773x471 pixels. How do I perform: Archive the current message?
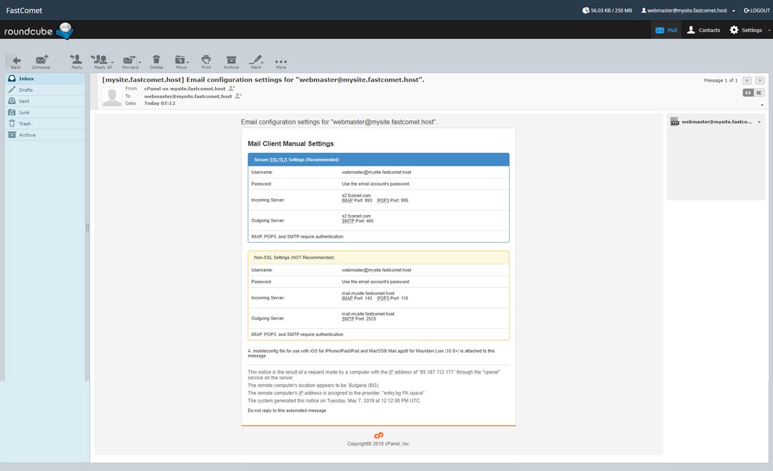[231, 59]
